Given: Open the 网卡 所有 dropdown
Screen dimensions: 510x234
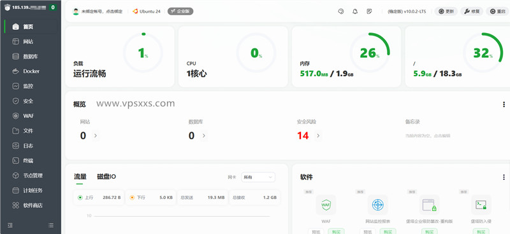Looking at the screenshot, I should coord(258,177).
